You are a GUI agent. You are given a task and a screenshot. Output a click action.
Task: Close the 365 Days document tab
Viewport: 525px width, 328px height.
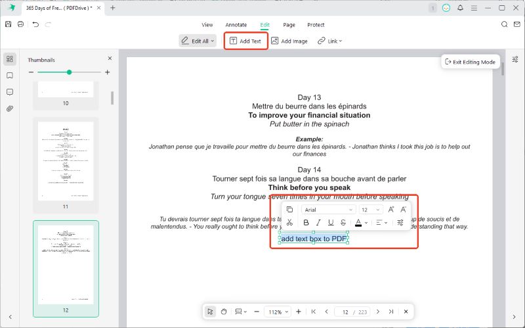[x=98, y=8]
